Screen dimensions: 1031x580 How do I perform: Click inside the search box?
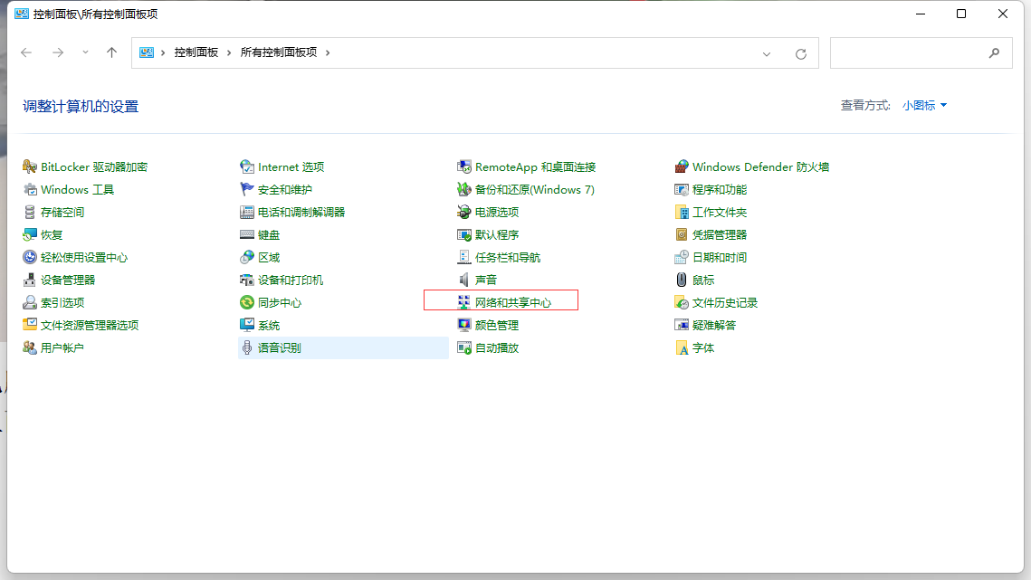pyautogui.click(x=914, y=52)
